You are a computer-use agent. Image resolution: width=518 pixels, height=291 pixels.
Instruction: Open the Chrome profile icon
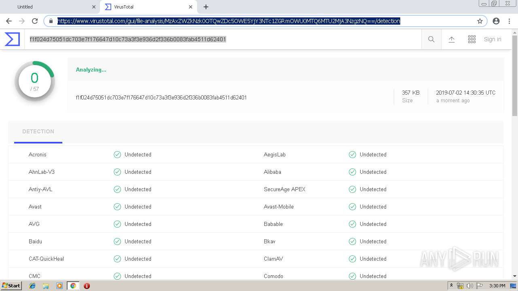point(496,21)
